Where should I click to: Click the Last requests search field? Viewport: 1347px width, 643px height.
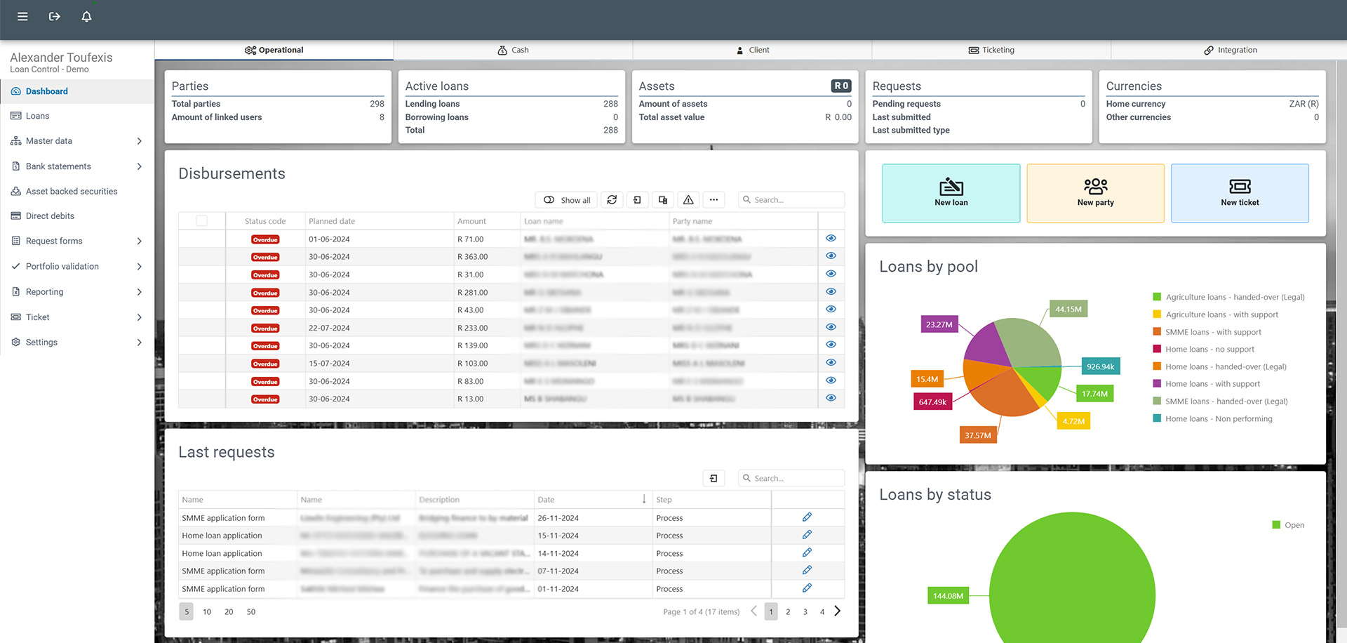tap(791, 478)
